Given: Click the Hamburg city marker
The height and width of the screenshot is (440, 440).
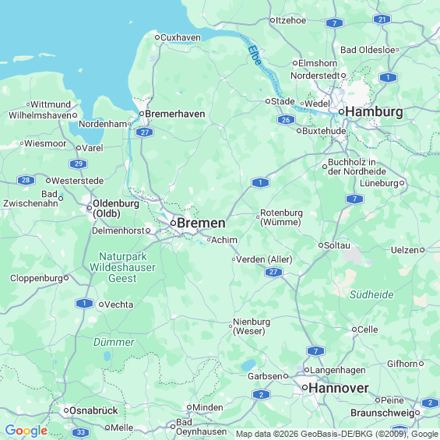Looking at the screenshot, I should (342, 111).
